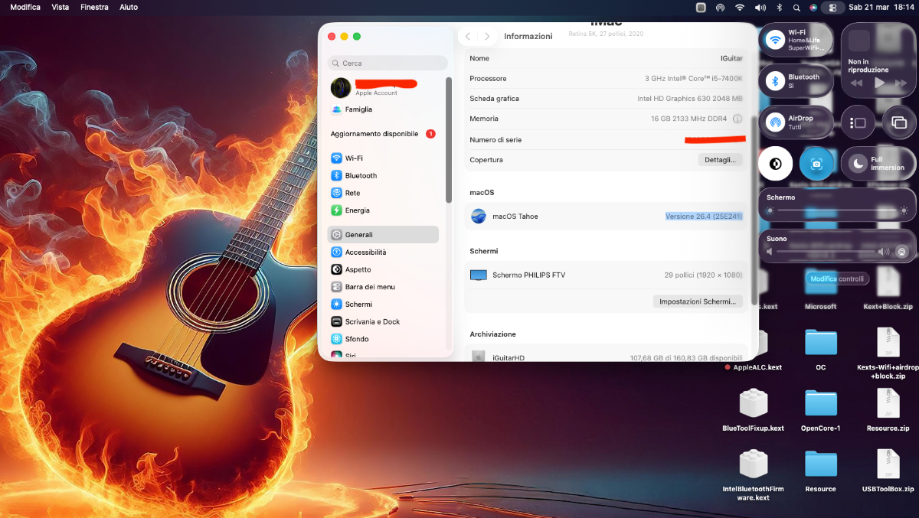Open Wi-Fi settings in the sidebar
This screenshot has height=518, width=919.
tap(353, 158)
